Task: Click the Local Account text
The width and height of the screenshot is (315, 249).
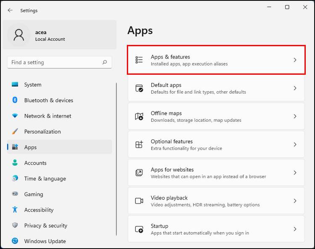Action: (50, 39)
